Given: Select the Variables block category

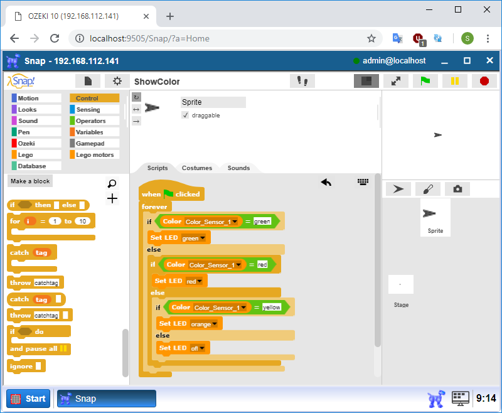Looking at the screenshot, I should [x=95, y=132].
